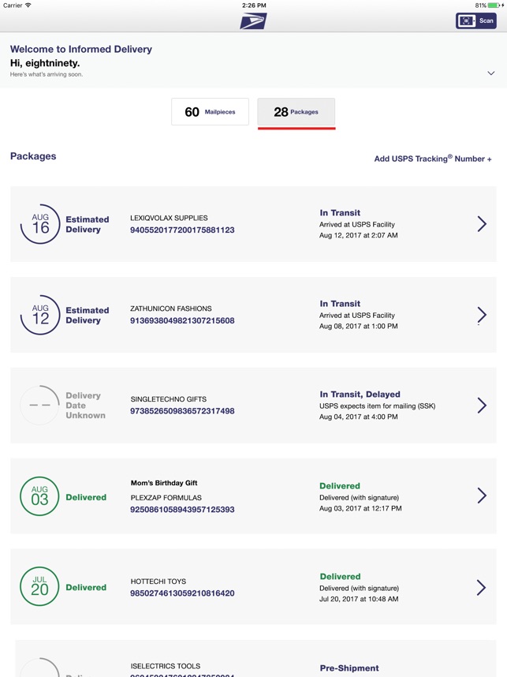Tap the green Aug 03 delivered circle

[x=40, y=496]
